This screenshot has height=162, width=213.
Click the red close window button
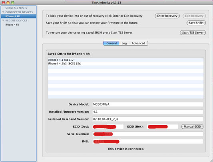[3, 2]
